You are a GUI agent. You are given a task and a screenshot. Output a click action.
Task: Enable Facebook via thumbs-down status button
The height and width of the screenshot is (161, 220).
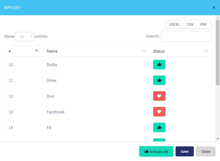[159, 112]
